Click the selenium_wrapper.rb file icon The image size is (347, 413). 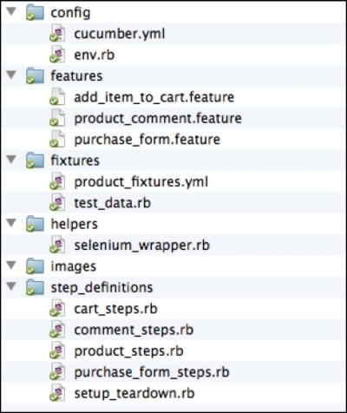click(x=57, y=245)
